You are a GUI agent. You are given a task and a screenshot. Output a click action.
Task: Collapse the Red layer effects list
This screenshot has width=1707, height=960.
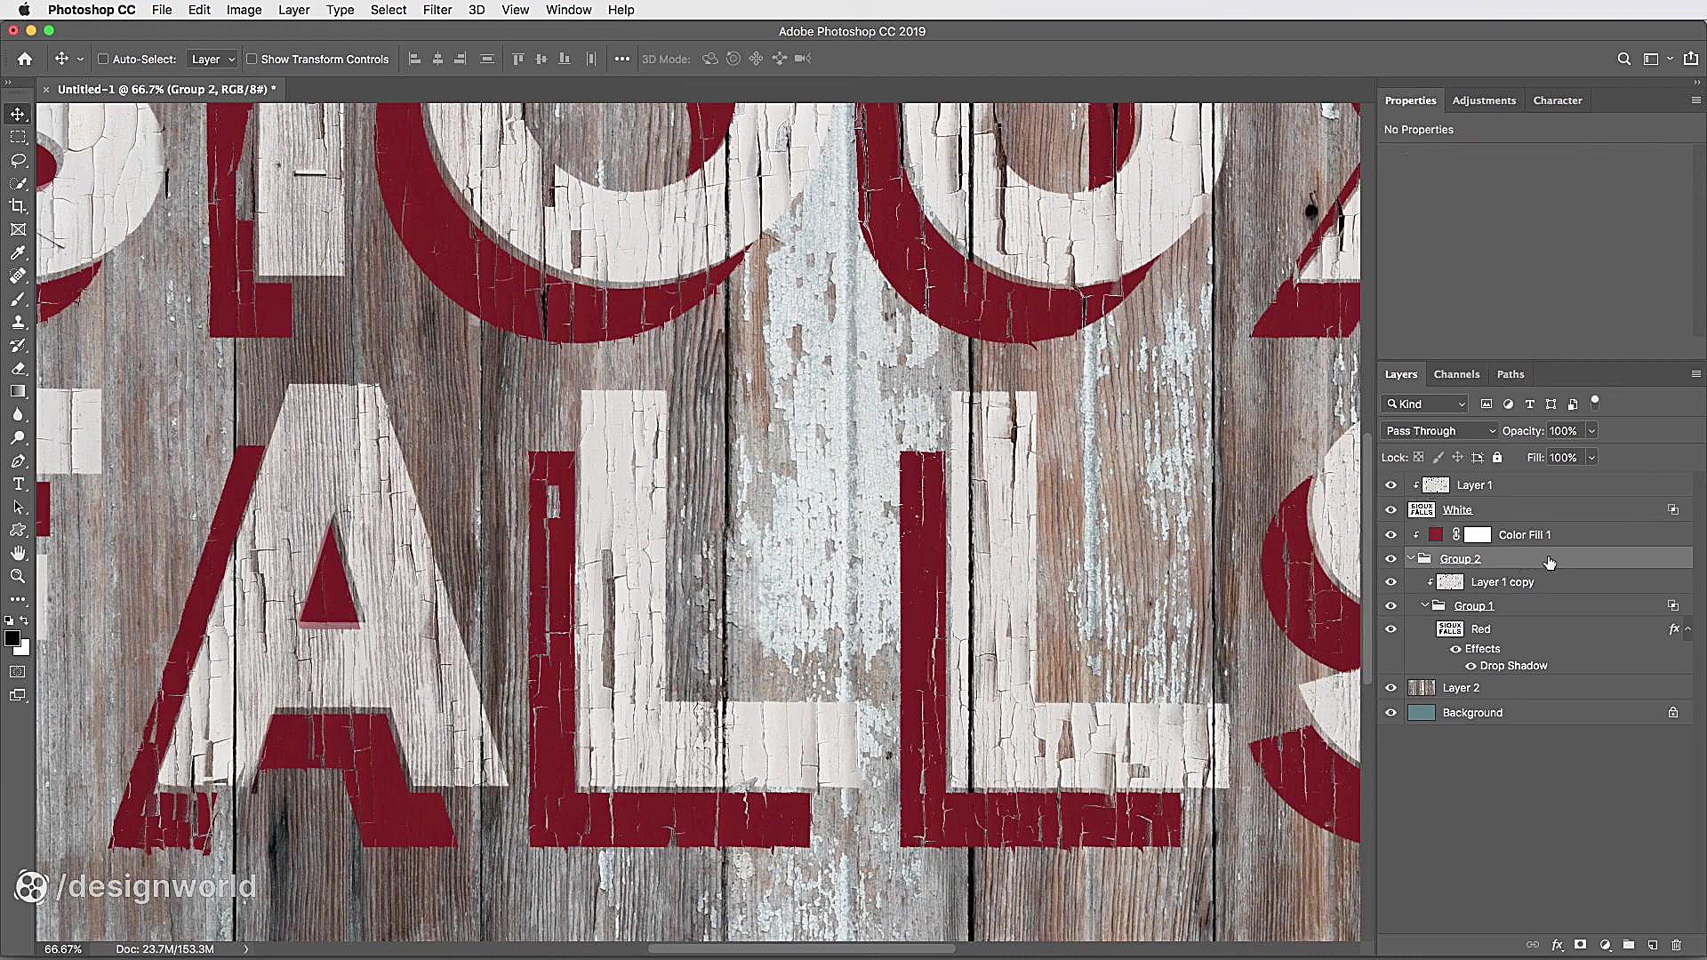point(1687,629)
